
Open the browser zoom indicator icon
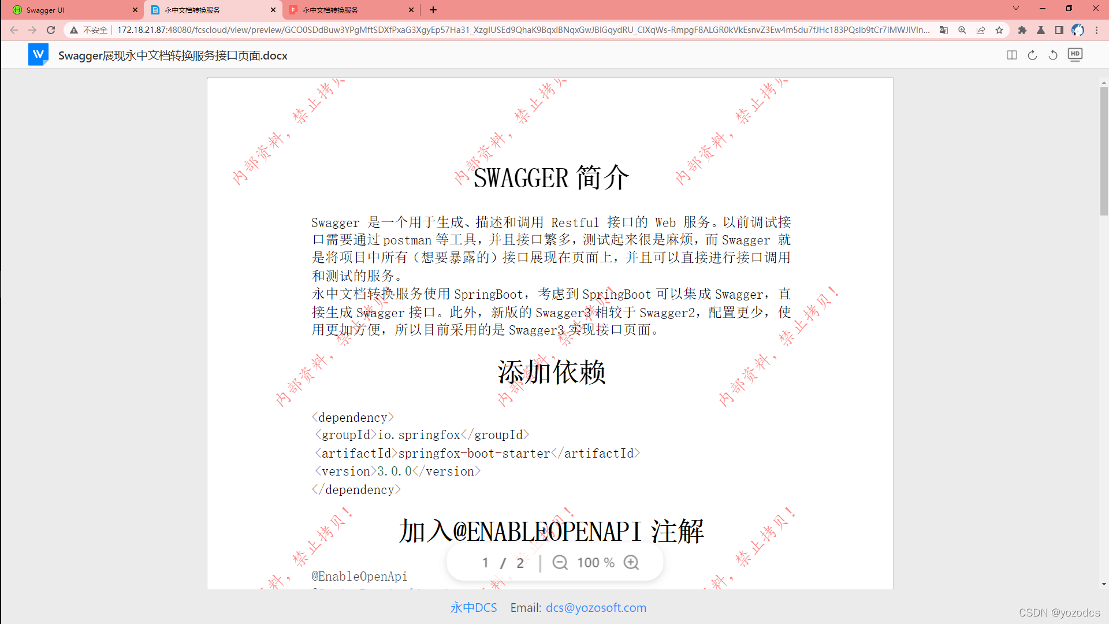click(x=962, y=30)
